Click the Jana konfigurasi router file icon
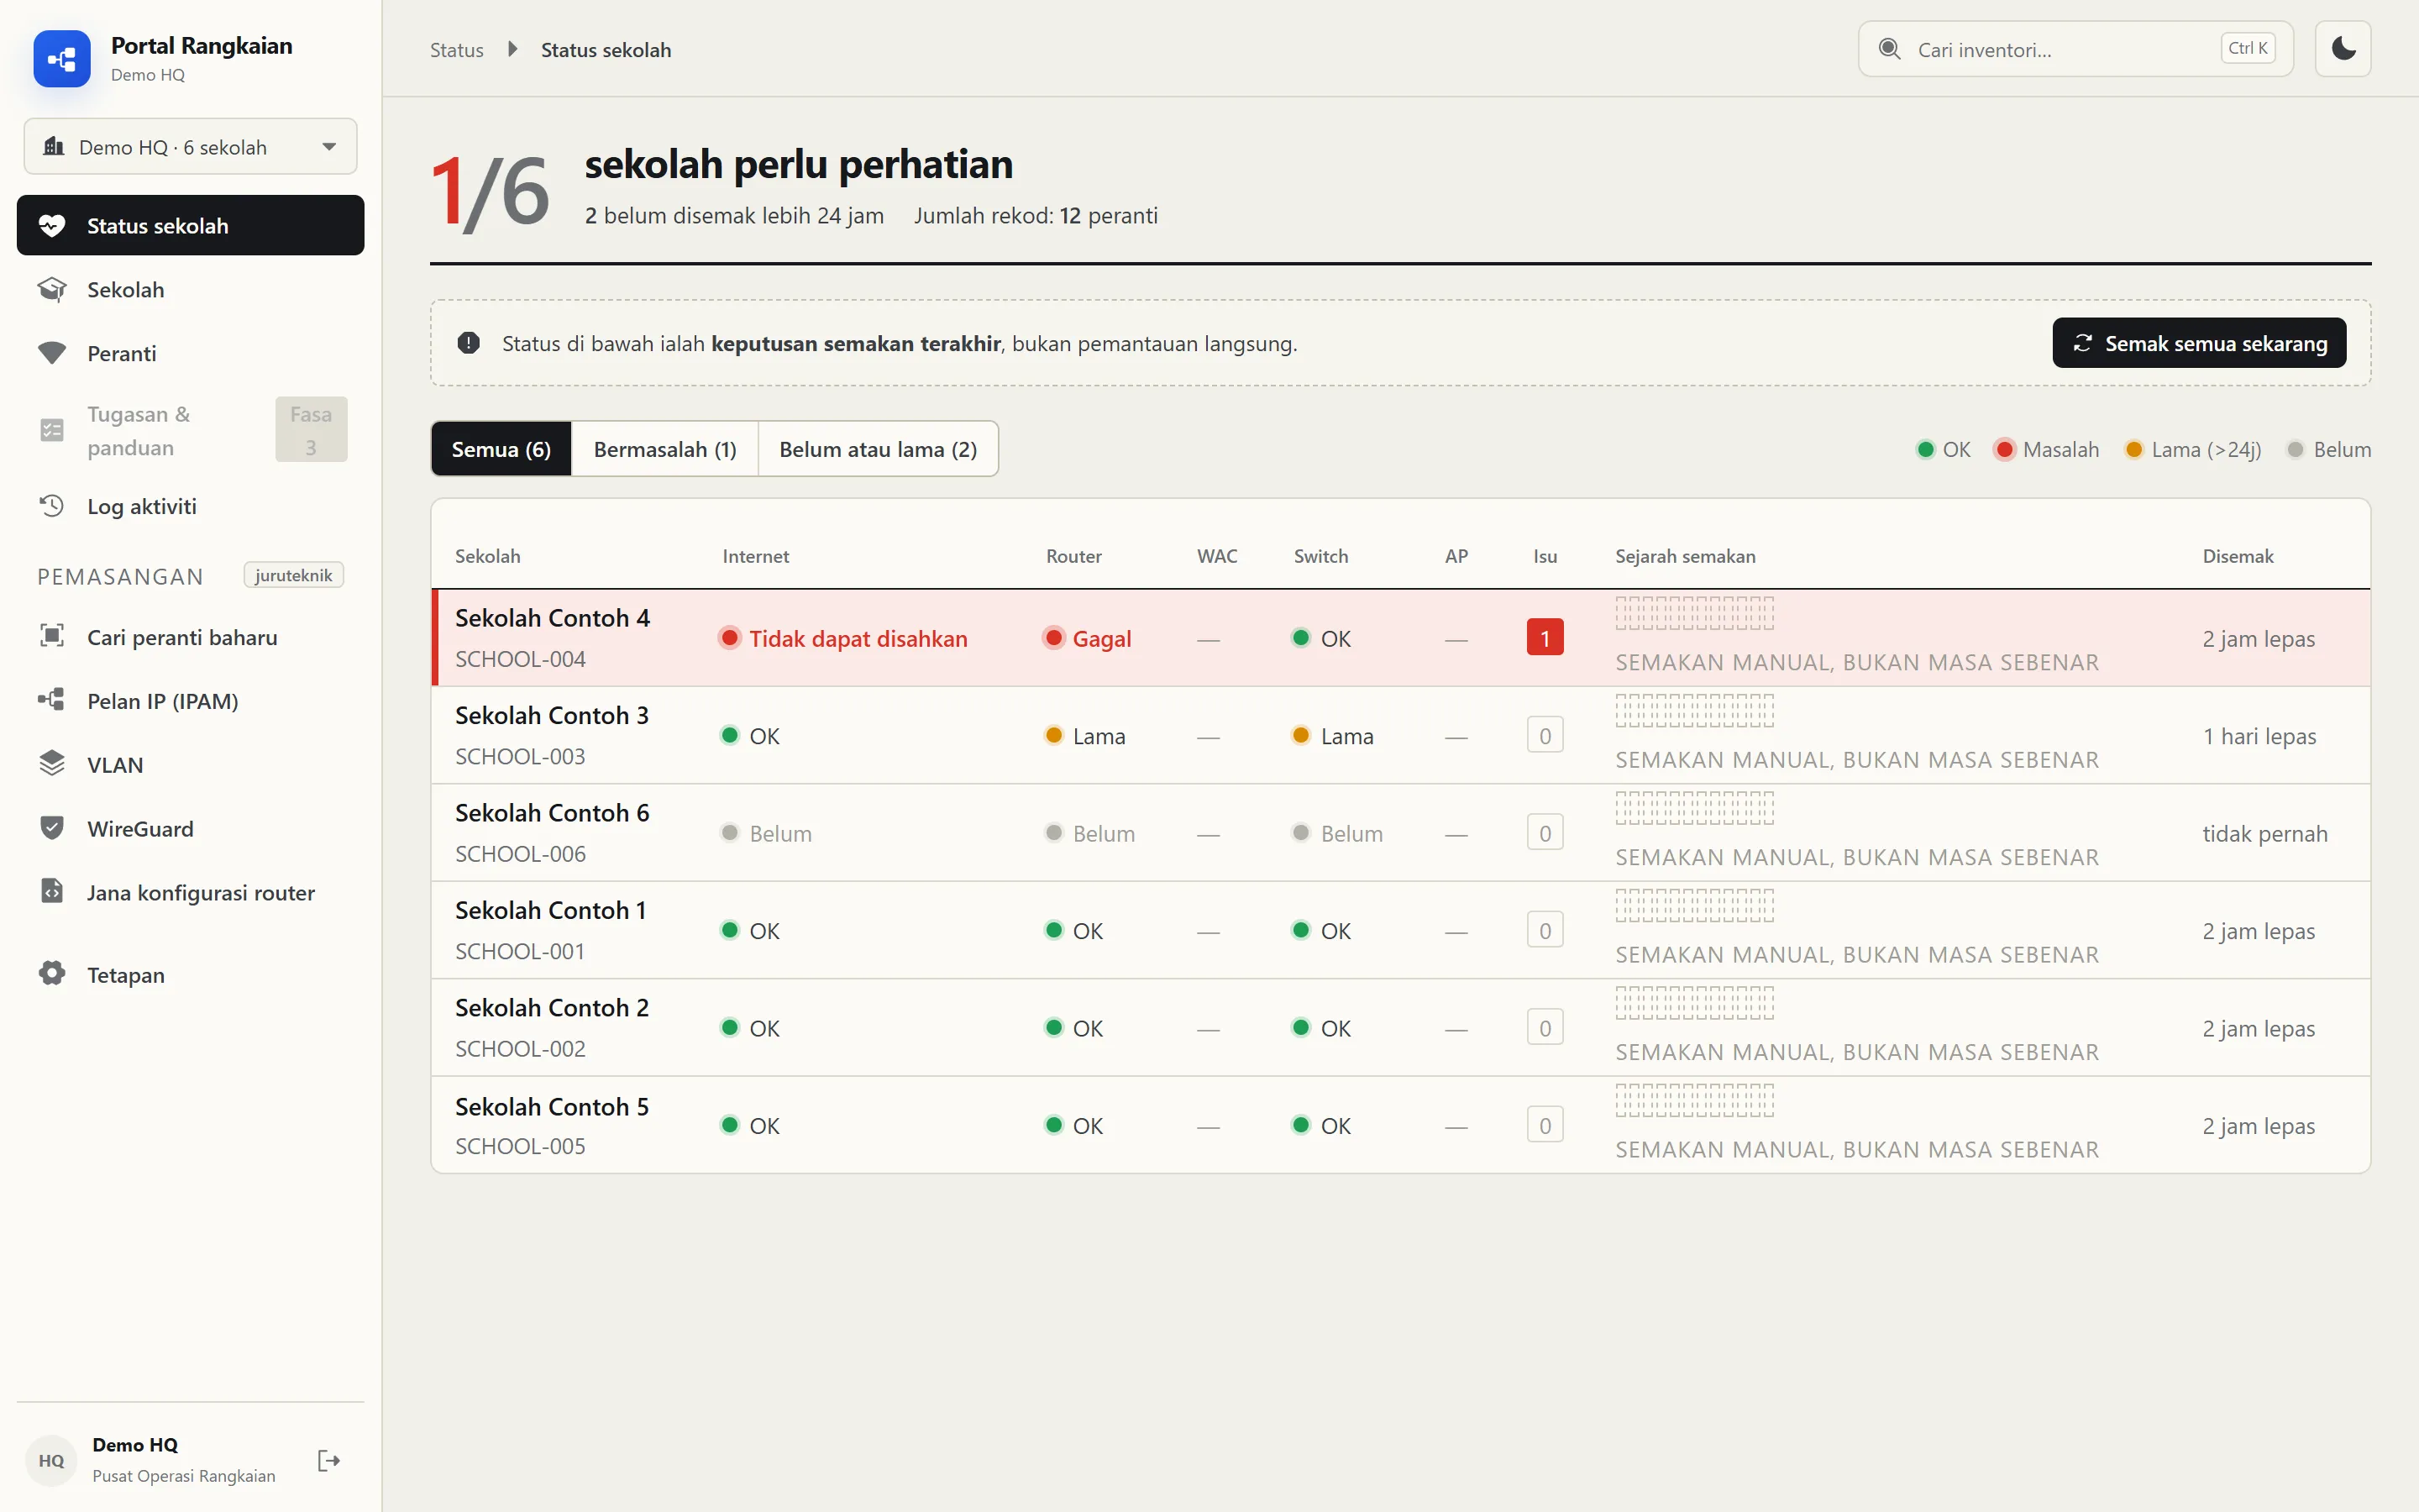The width and height of the screenshot is (2419, 1512). (52, 892)
